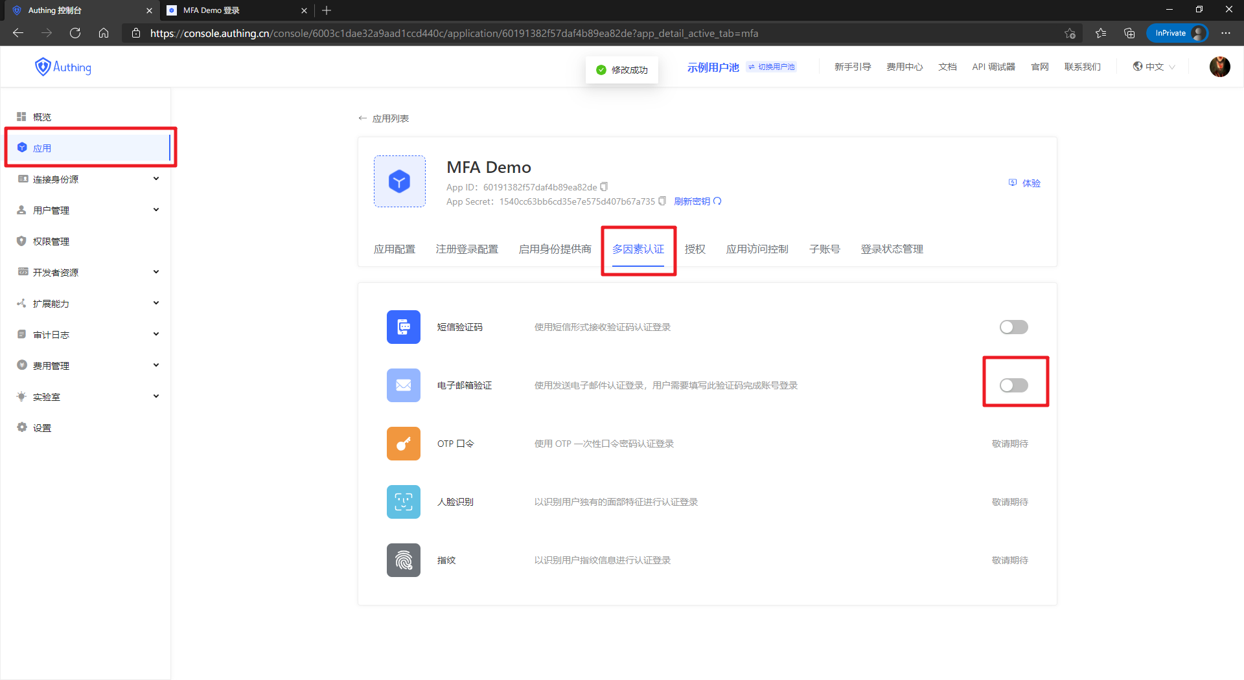
Task: Switch to the 登录状态管理 tab
Action: [x=892, y=249]
